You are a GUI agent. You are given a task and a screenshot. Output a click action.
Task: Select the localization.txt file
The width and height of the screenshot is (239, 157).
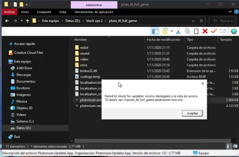pyautogui.click(x=91, y=83)
